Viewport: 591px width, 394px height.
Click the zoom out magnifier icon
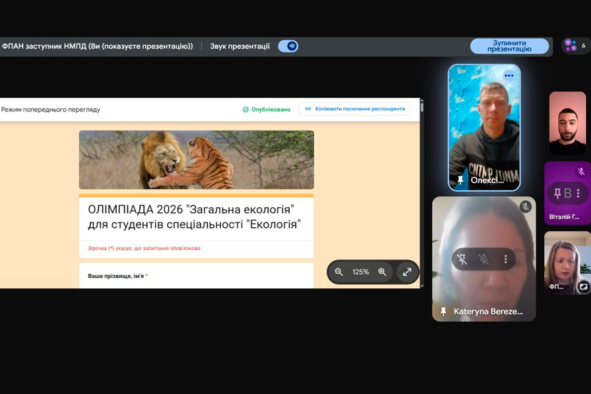[339, 272]
